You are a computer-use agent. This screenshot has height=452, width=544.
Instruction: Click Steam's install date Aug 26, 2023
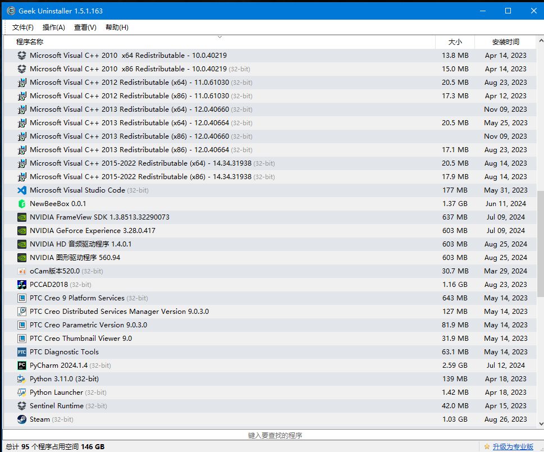(x=505, y=419)
